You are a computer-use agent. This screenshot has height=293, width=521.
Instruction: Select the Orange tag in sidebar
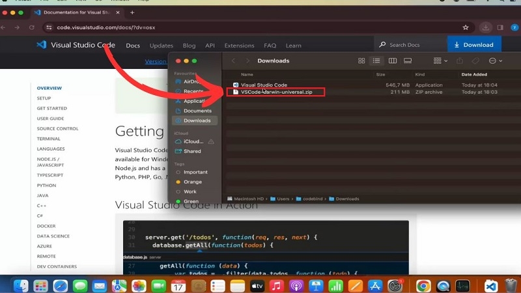[x=190, y=182]
